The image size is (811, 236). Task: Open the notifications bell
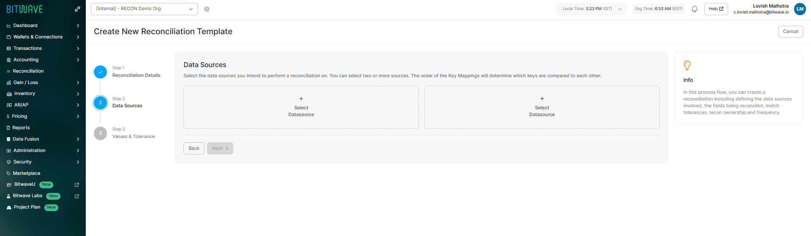tap(694, 9)
